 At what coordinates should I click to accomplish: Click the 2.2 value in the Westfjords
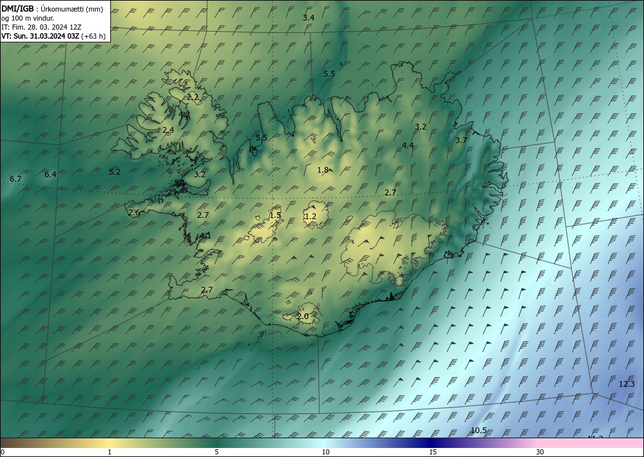(193, 97)
